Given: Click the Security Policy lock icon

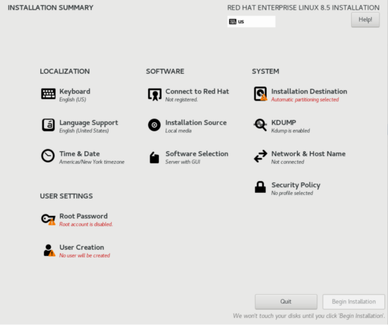Looking at the screenshot, I should click(x=260, y=187).
